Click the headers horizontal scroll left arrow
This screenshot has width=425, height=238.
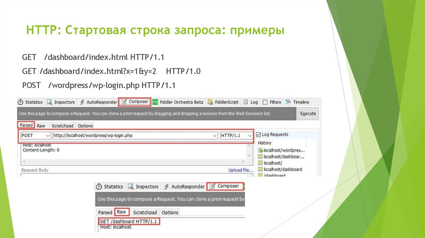pos(24,162)
